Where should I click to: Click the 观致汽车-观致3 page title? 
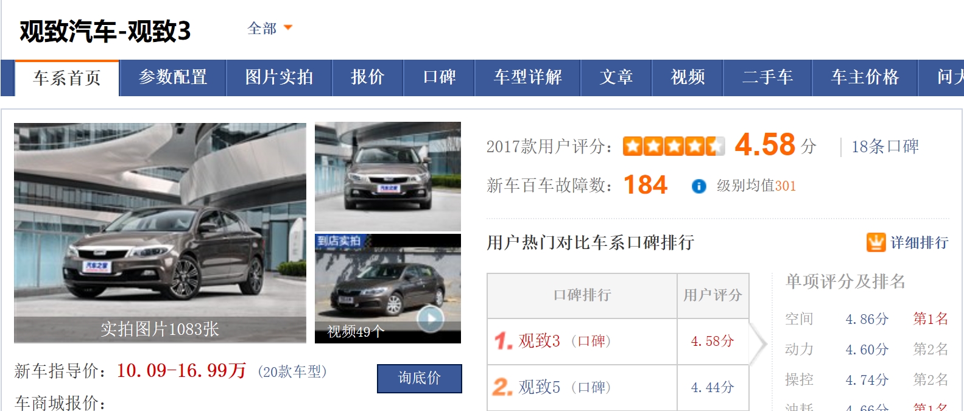click(105, 31)
